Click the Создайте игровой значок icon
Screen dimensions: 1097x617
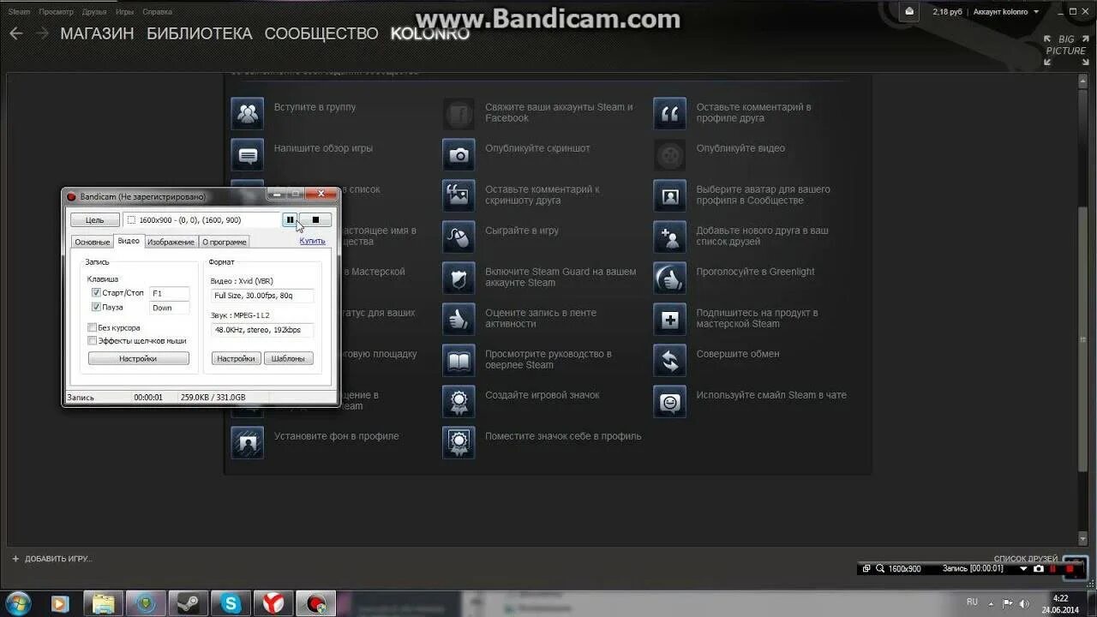(459, 401)
